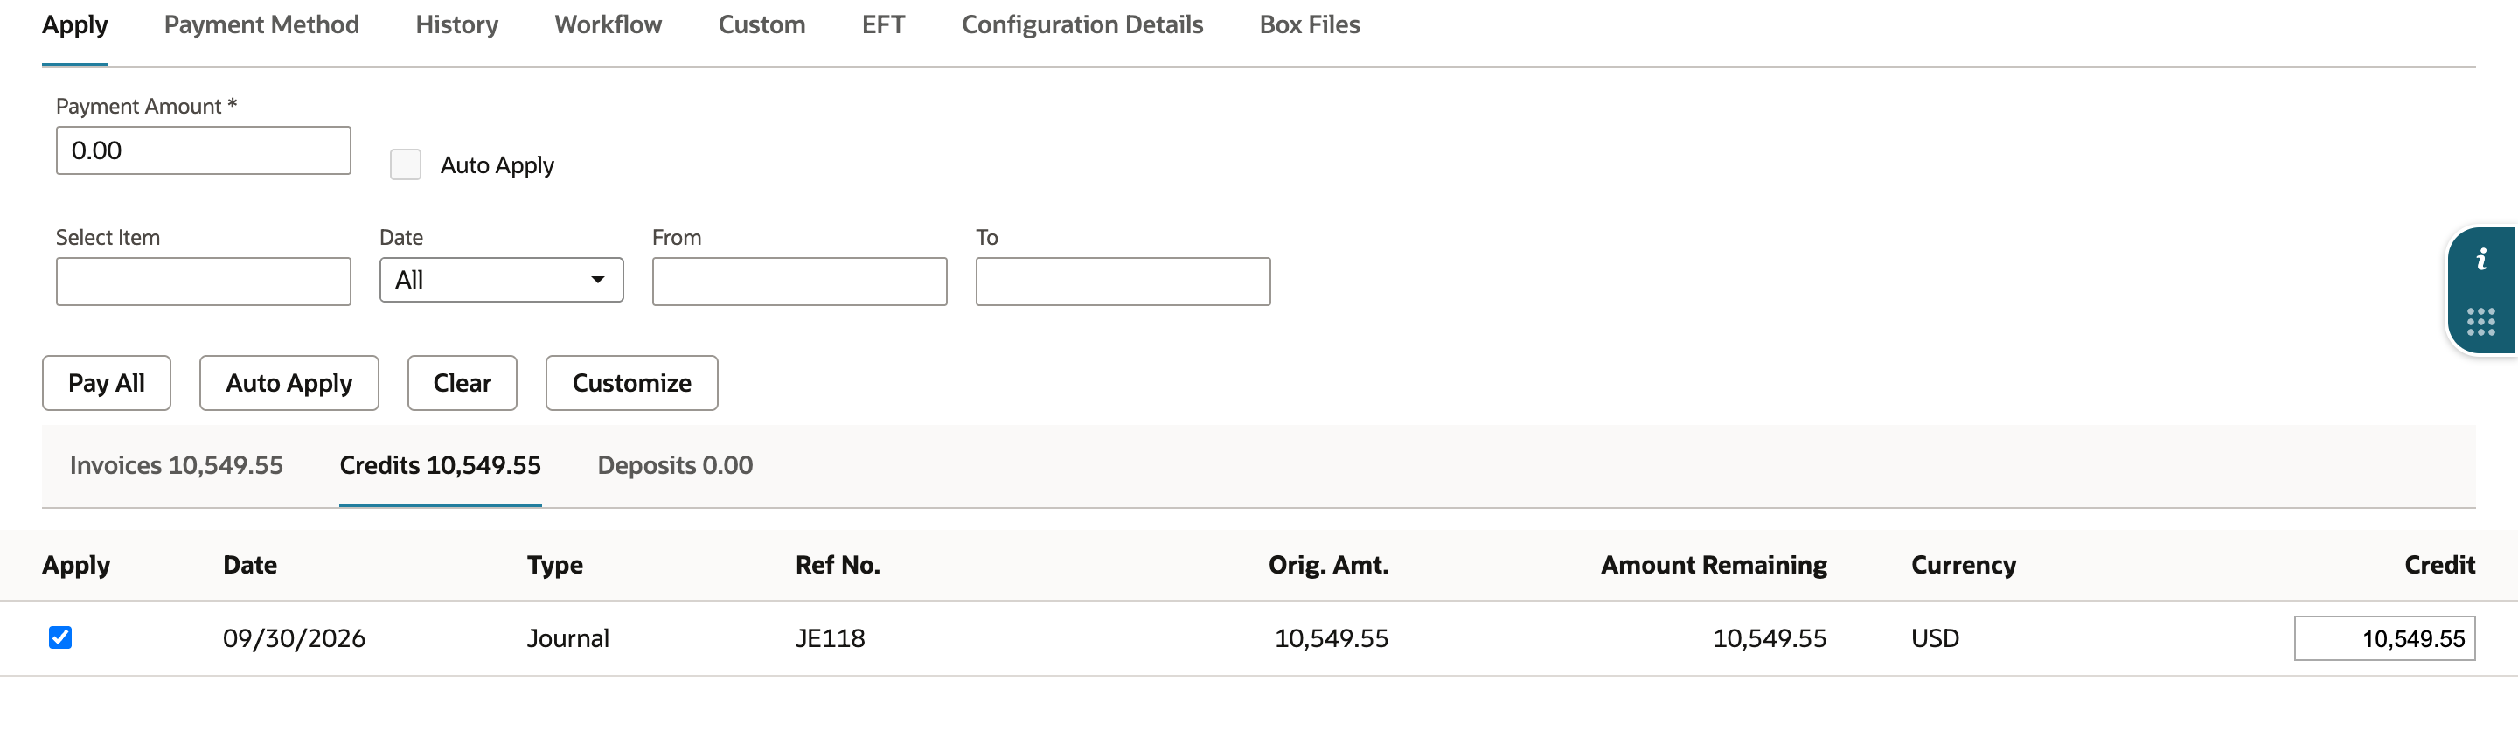Select the Apply tab

pos(75,24)
